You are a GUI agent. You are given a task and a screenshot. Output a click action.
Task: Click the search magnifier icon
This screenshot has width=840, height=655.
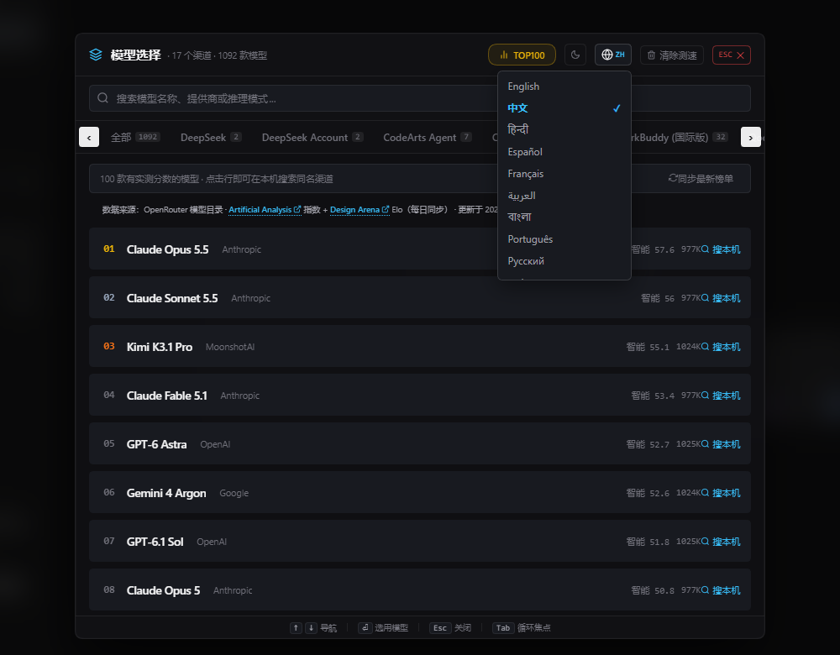coord(102,98)
